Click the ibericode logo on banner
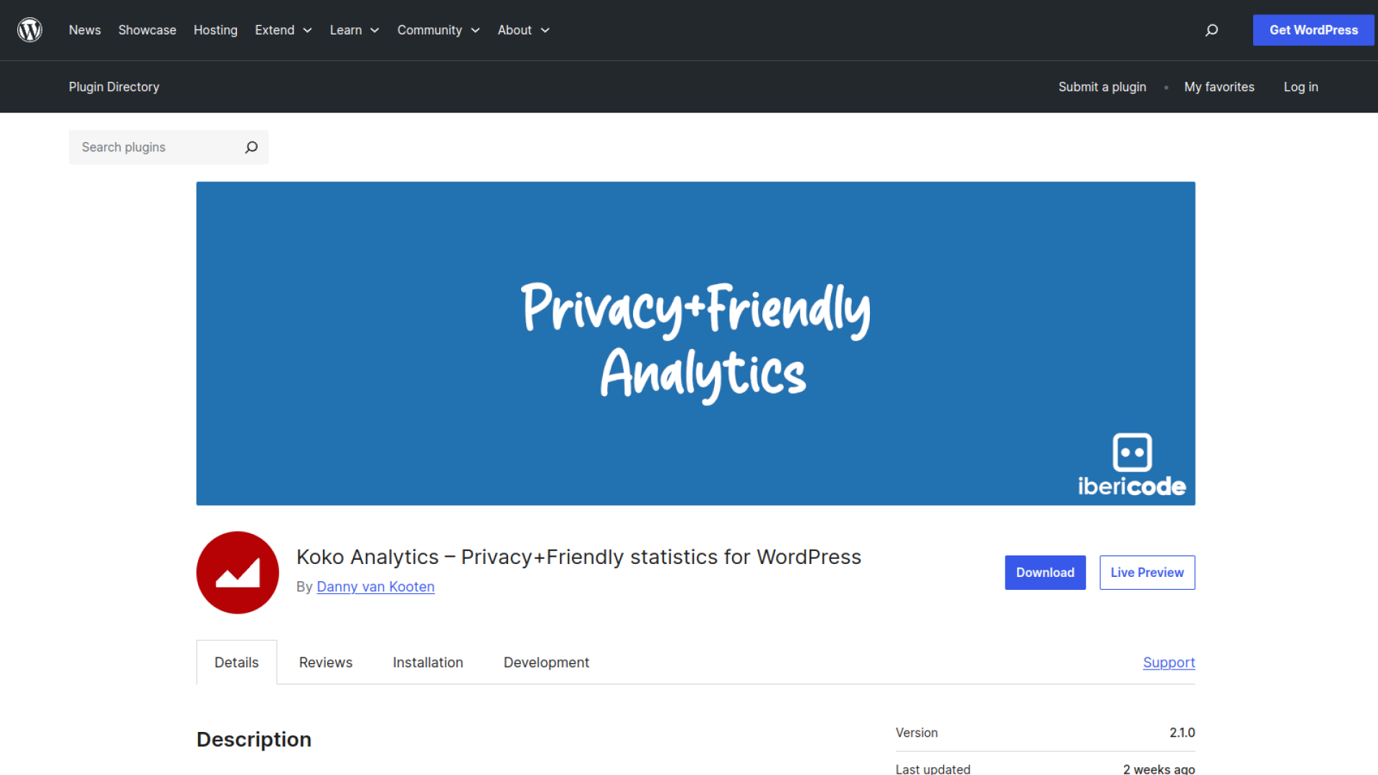 coord(1132,465)
